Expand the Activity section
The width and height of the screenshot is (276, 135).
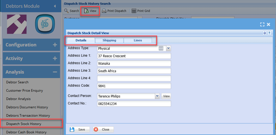(x=55, y=58)
